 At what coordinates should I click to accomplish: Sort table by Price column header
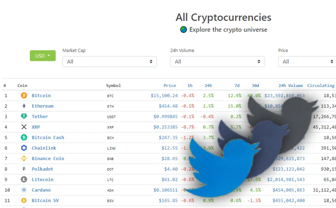click(x=170, y=85)
